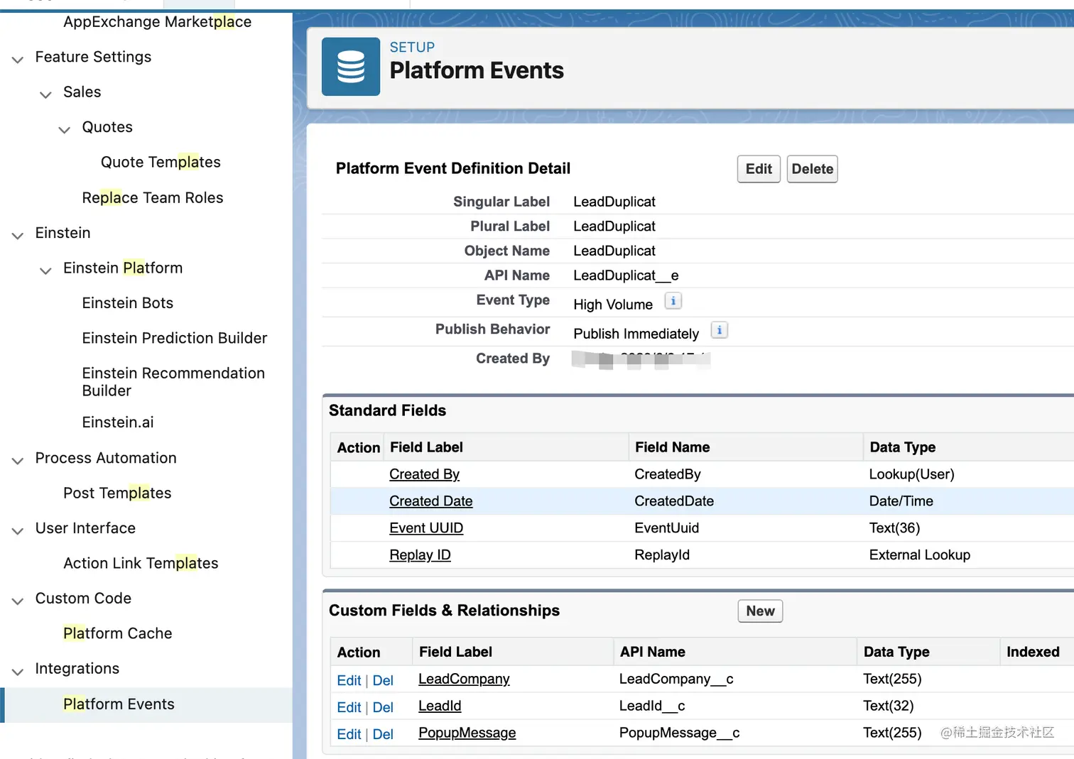Open the Publish Behavior info icon

tap(719, 330)
